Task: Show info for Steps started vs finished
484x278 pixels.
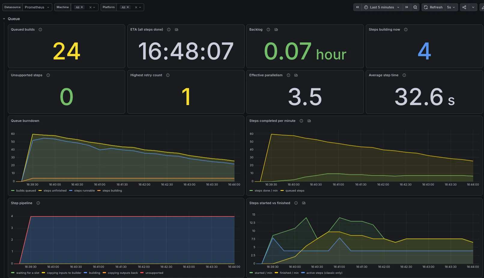Action: tap(296, 203)
